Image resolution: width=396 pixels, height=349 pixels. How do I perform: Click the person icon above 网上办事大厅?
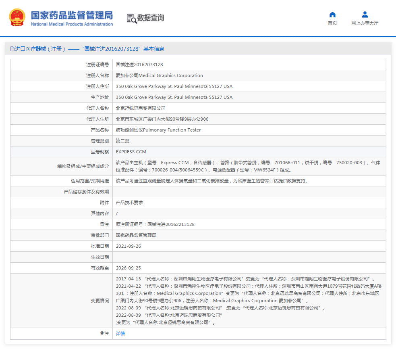click(365, 15)
